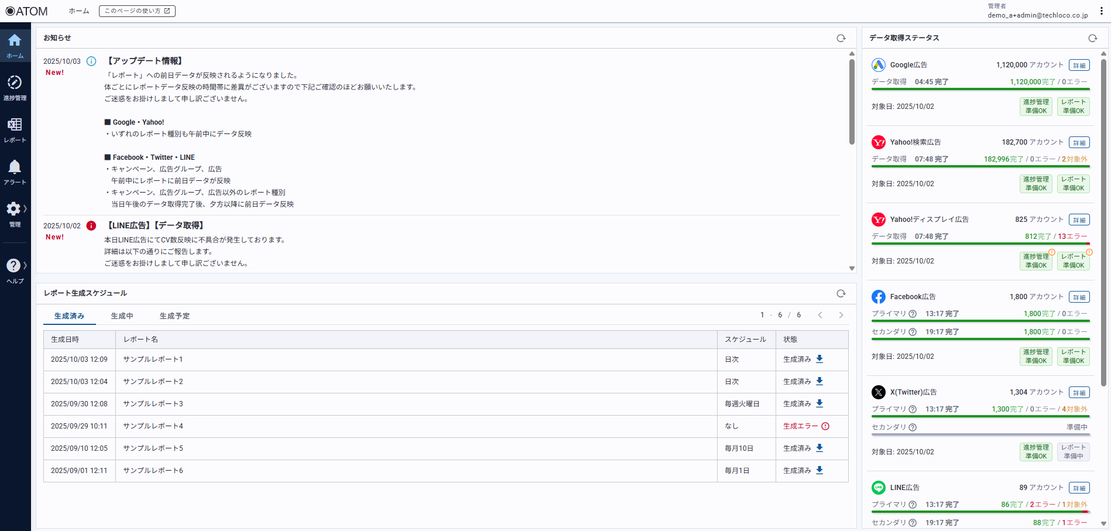Click the help icon next to Facebook プライマリ
Image resolution: width=1111 pixels, height=531 pixels.
[x=912, y=314]
